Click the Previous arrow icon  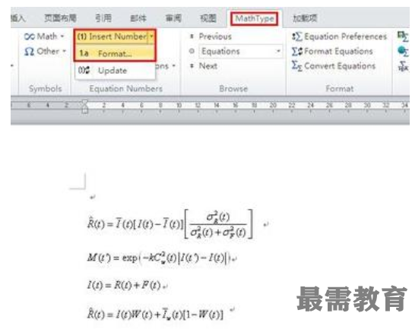192,36
